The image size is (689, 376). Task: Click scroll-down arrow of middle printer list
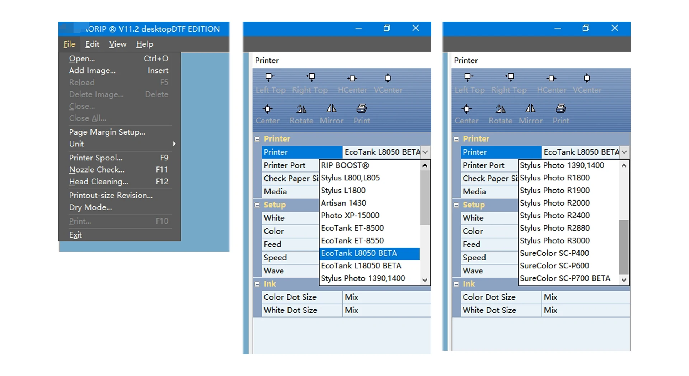[x=425, y=280]
